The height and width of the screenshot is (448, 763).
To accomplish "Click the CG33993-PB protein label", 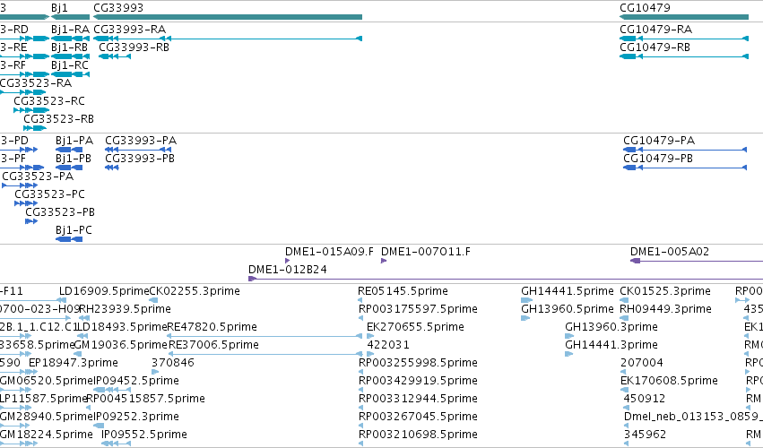I will tap(140, 159).
